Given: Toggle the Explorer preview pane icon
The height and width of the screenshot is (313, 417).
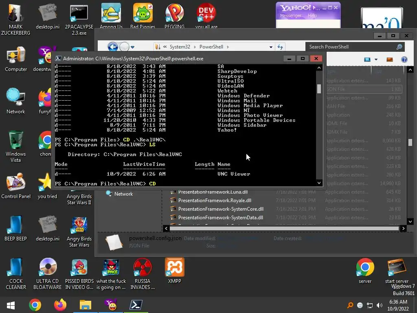Looking at the screenshot, I should (x=389, y=60).
